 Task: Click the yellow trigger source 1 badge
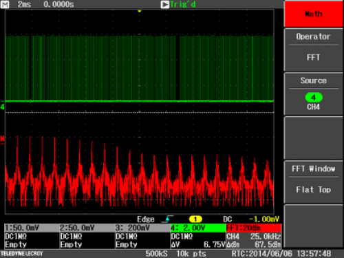(x=195, y=219)
